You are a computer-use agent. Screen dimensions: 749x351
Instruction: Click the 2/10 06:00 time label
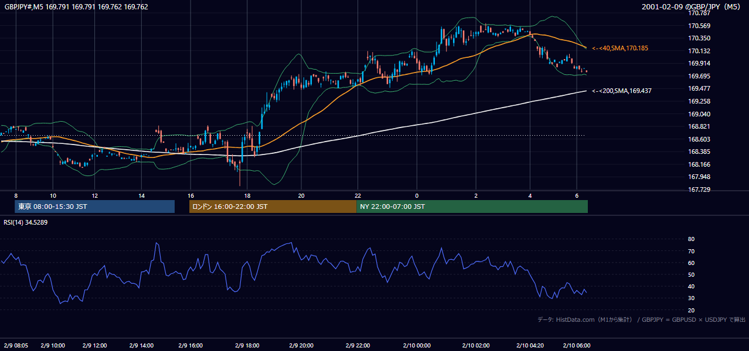pyautogui.click(x=577, y=346)
